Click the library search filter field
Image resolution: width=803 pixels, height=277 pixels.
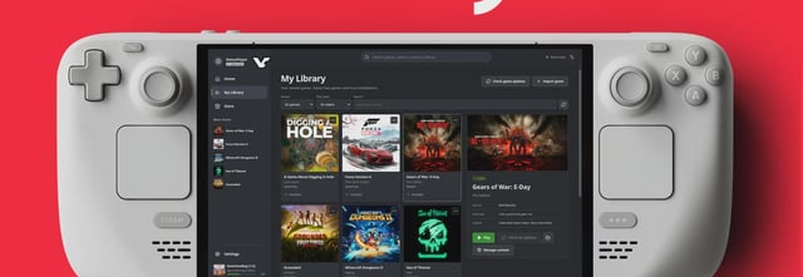pyautogui.click(x=455, y=104)
